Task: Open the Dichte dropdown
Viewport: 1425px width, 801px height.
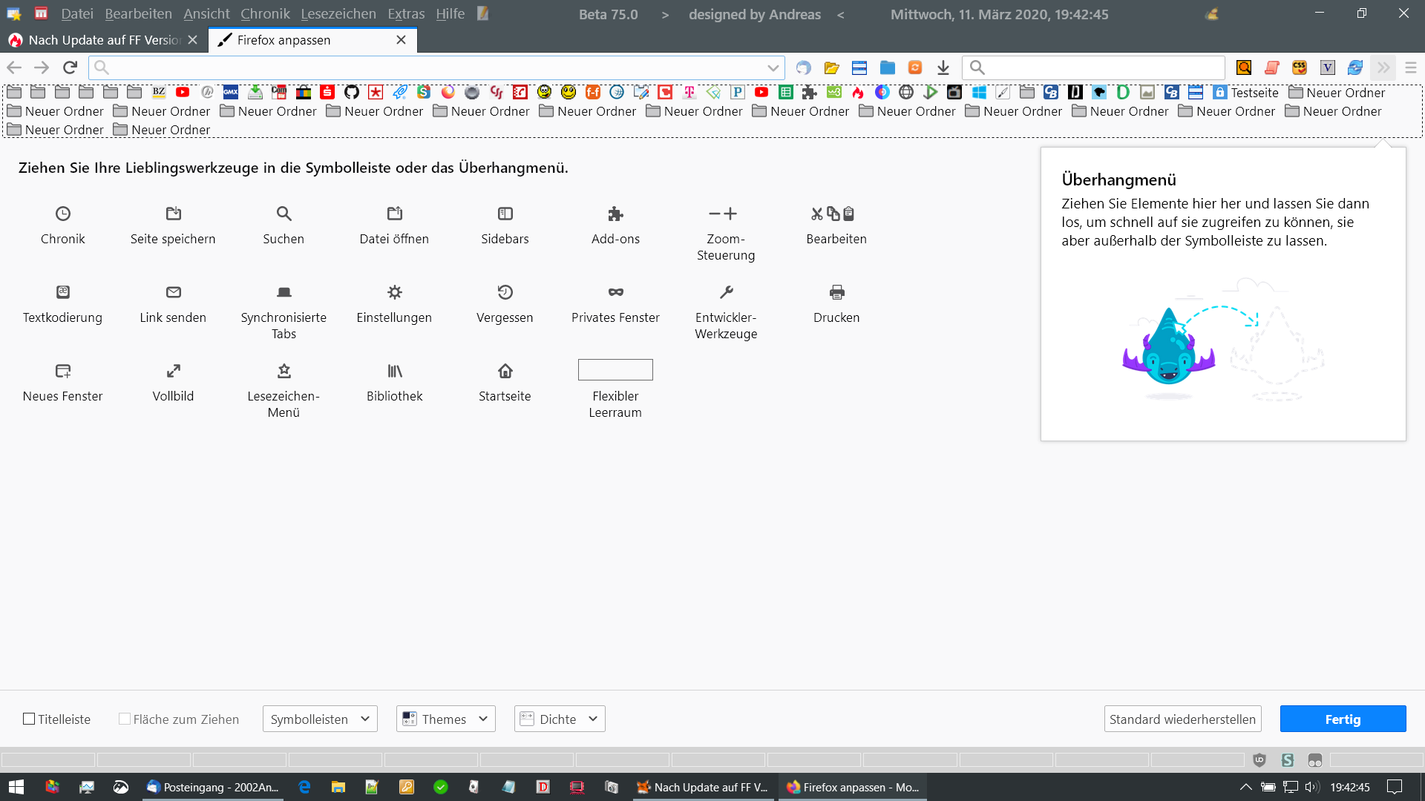Action: click(x=560, y=719)
